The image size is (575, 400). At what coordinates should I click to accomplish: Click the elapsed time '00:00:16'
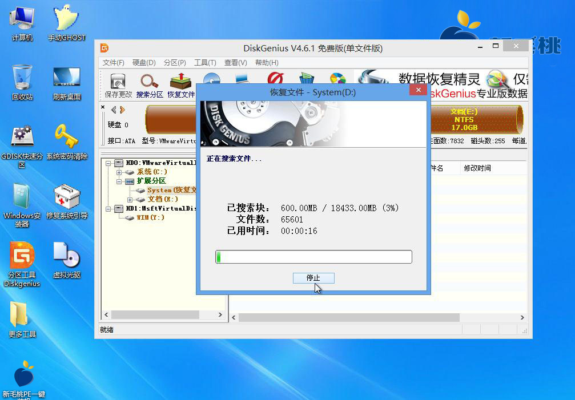click(x=299, y=231)
